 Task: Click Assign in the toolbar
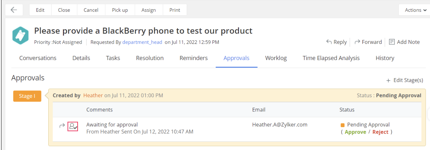[x=148, y=10]
